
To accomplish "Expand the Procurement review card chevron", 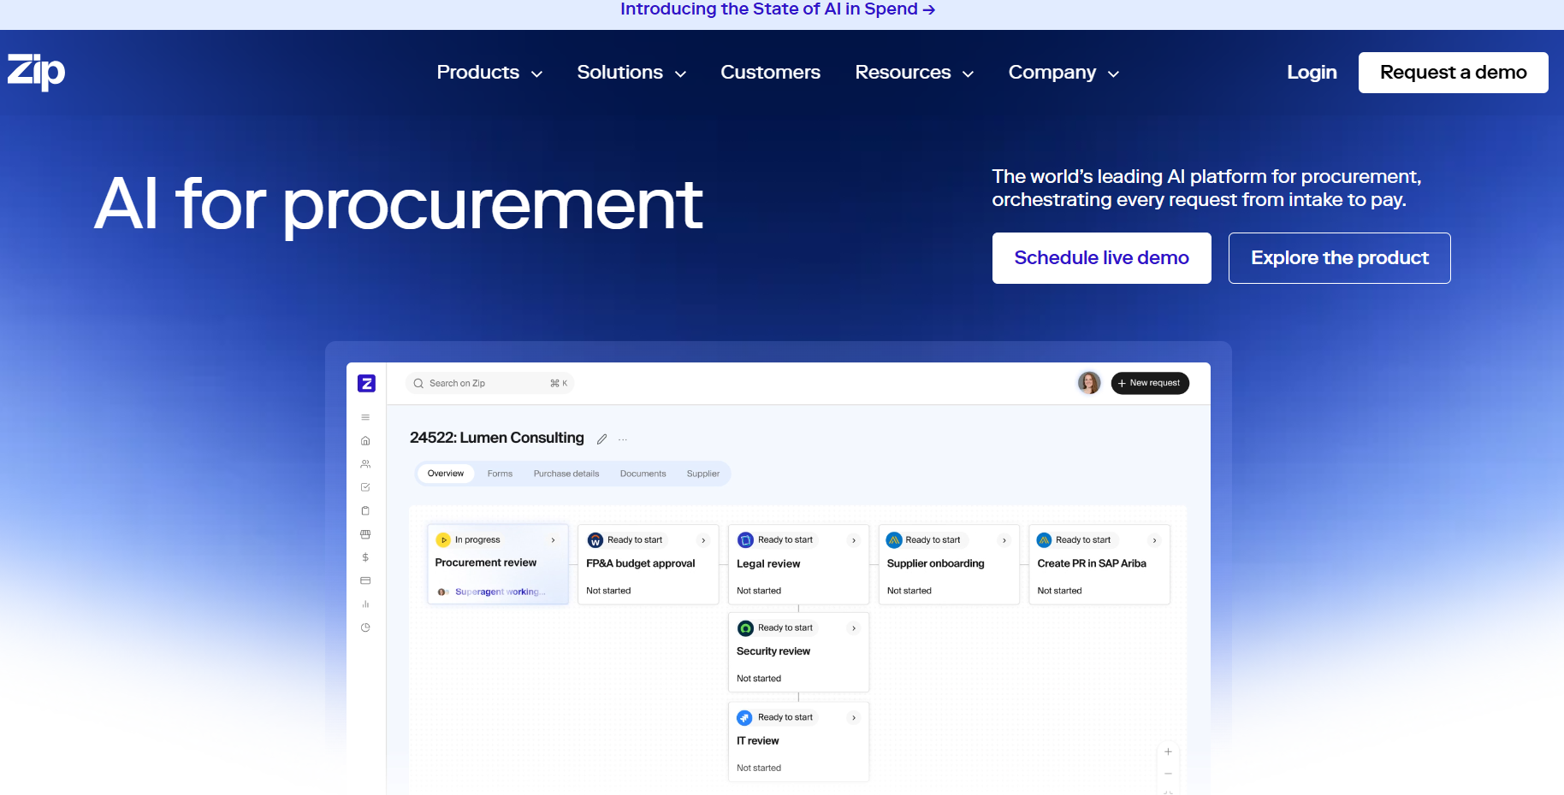I will tap(554, 540).
